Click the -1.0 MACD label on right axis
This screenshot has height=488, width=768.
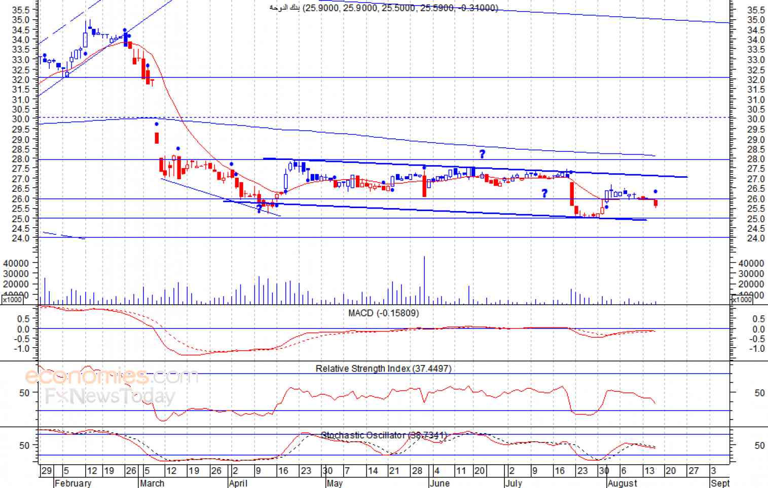757,349
